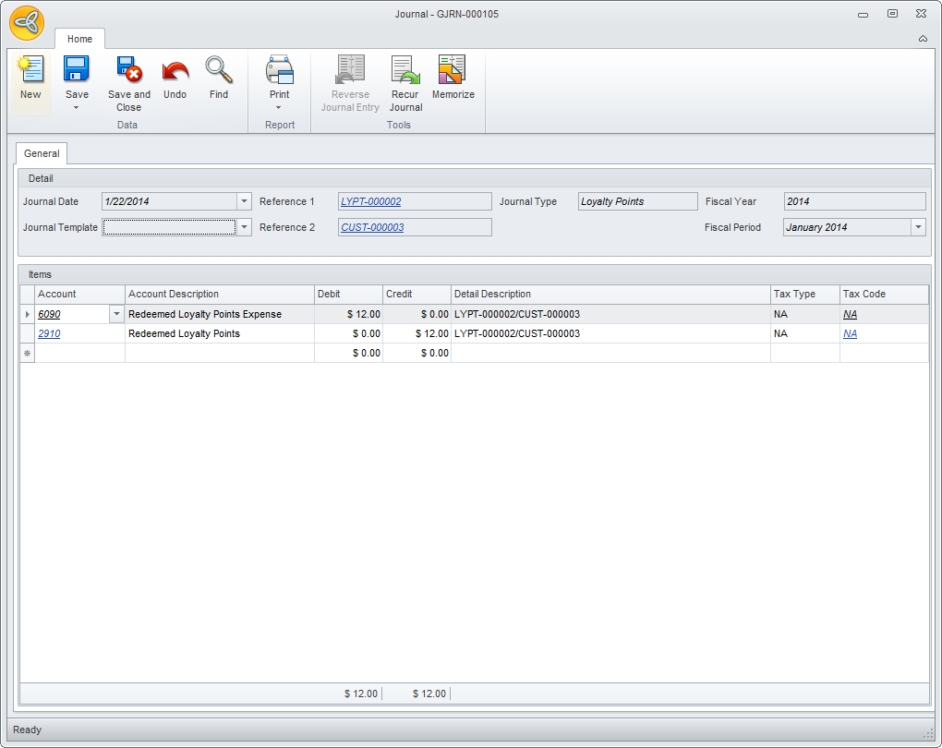Click the Fiscal Year field
942x748 pixels.
coord(855,201)
